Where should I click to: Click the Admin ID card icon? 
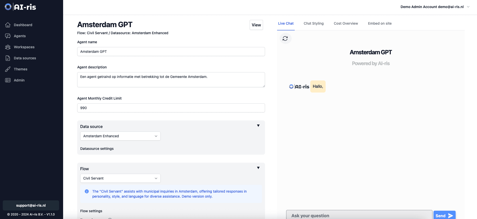pyautogui.click(x=8, y=80)
